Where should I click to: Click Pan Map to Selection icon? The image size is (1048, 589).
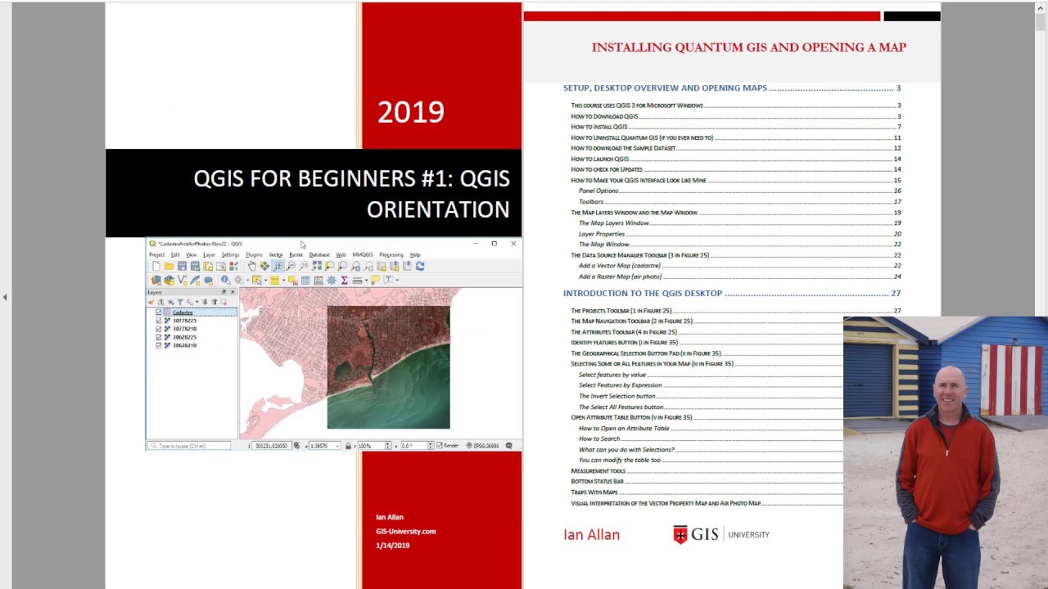(x=264, y=266)
